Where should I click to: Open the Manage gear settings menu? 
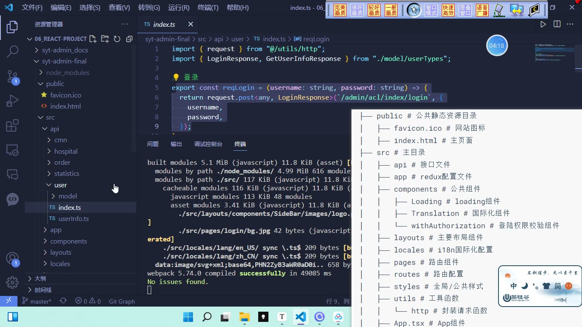12,282
